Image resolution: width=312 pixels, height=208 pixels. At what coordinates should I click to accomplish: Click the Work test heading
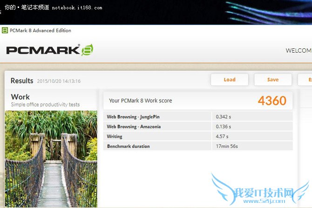coord(20,97)
